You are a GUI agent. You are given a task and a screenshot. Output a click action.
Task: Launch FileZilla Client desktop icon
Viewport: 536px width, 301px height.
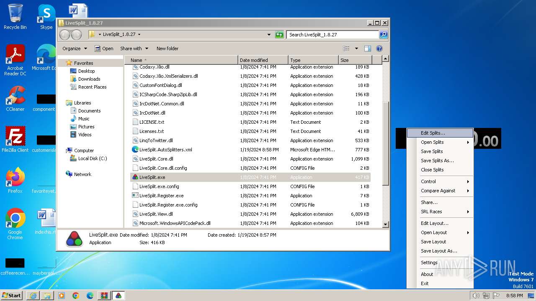coord(15,139)
